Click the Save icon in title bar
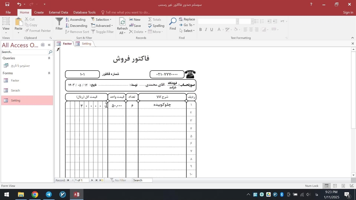Viewport: 356px width, 200px height. pyautogui.click(x=7, y=4)
